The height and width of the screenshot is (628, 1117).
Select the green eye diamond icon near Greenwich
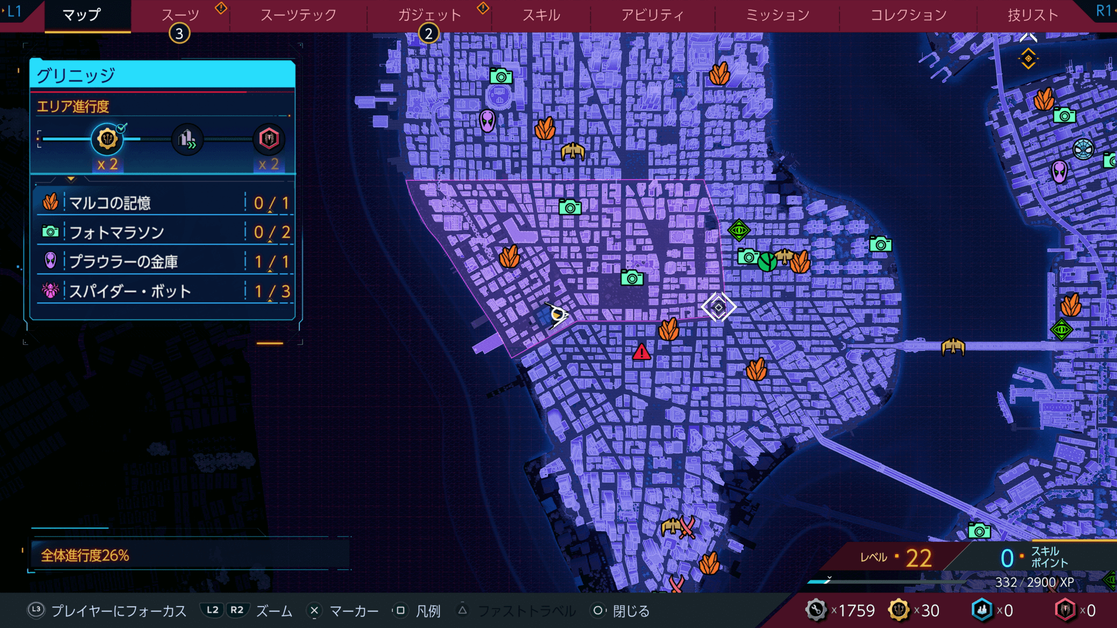coord(738,230)
